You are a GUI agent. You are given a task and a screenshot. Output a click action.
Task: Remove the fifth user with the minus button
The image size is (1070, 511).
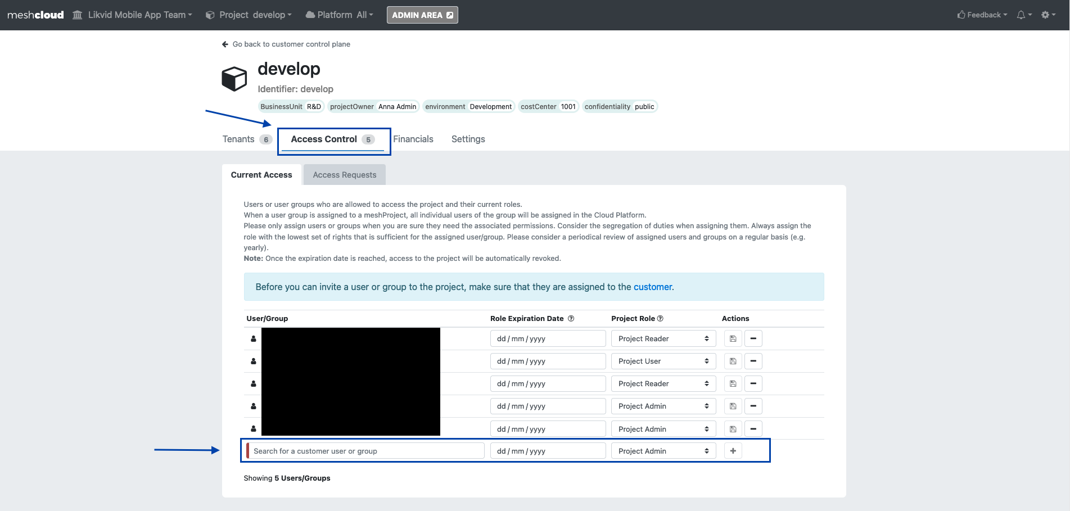point(753,429)
